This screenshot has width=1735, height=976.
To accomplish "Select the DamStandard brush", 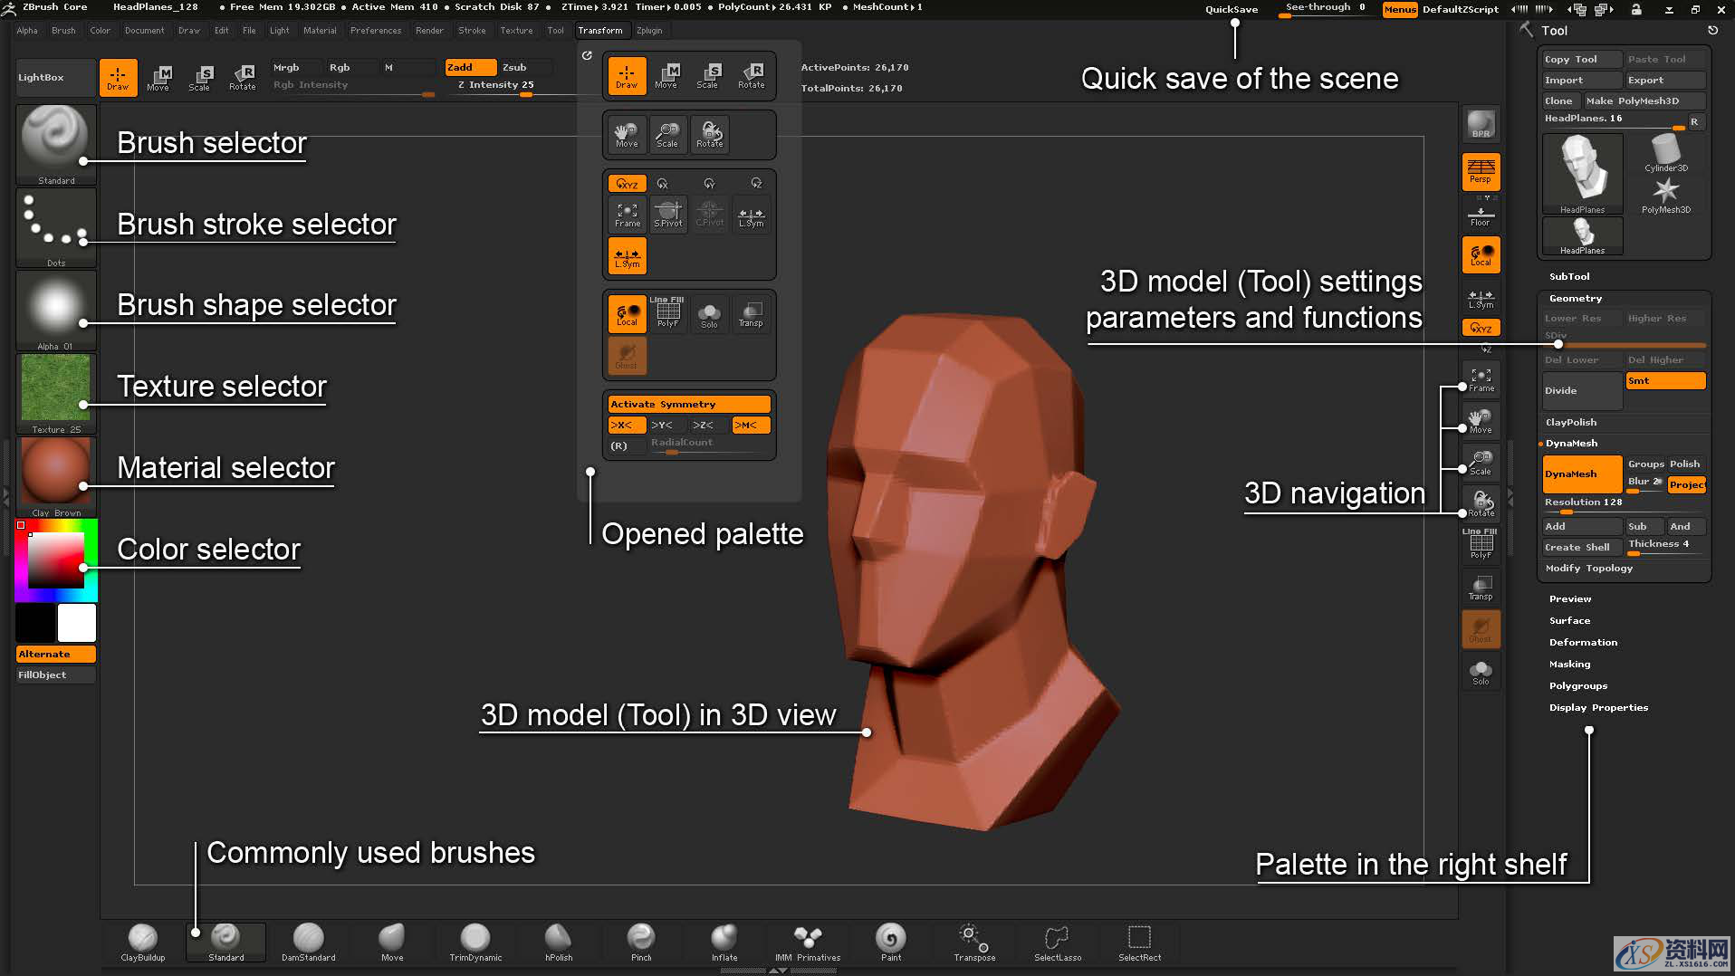I will pyautogui.click(x=308, y=942).
